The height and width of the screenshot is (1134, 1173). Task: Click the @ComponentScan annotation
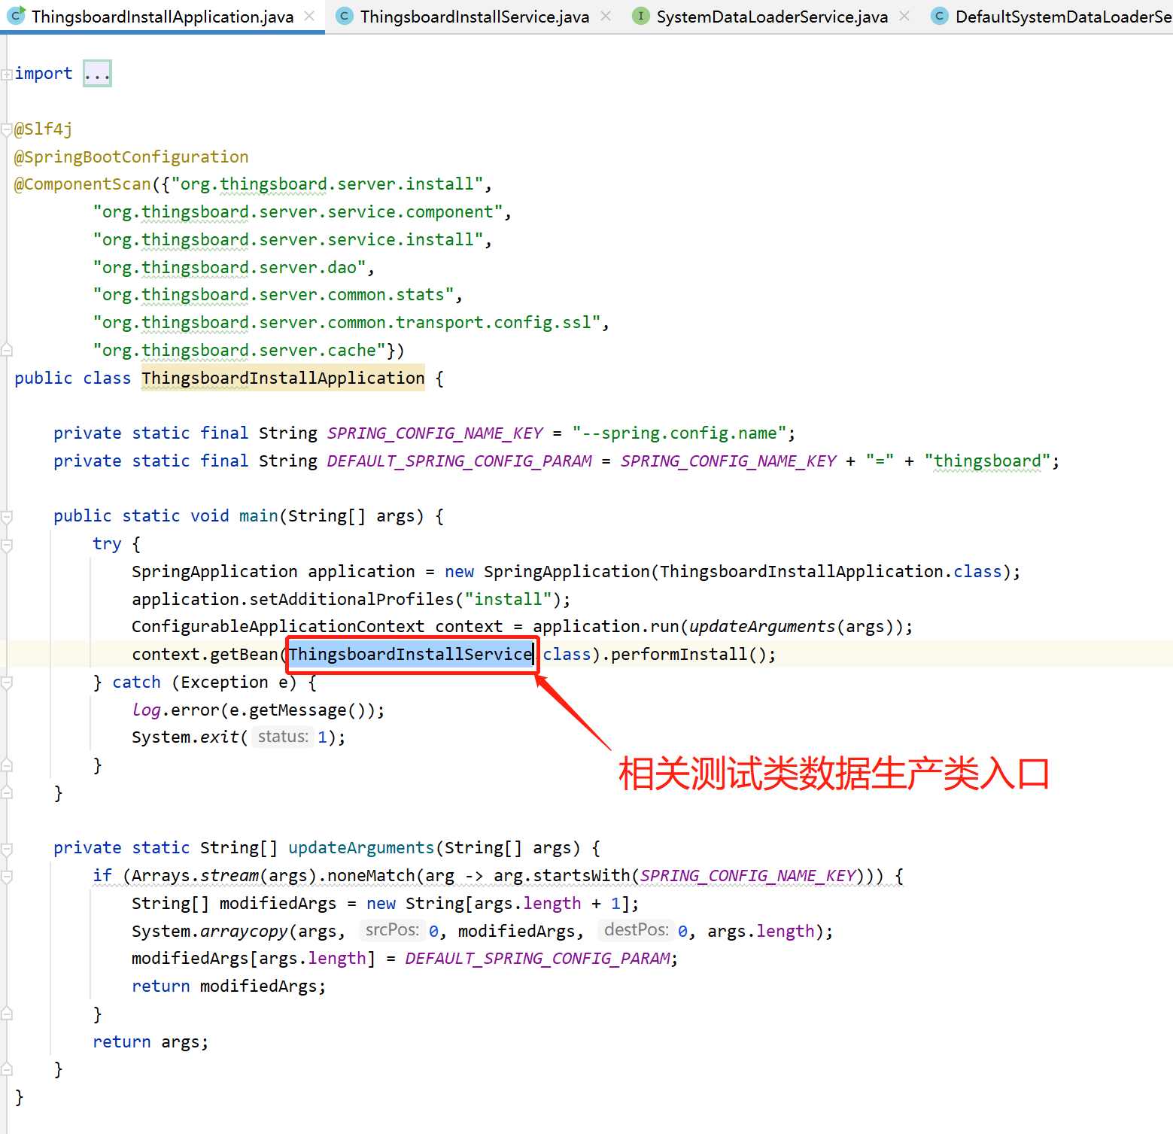[x=83, y=184]
